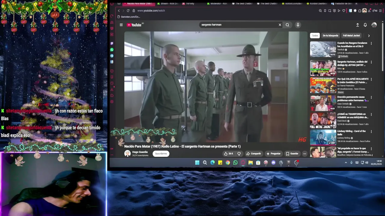Image resolution: width=385 pixels, height=216 pixels.
Task: Show more filter chips with the right chevron
Action: (369, 36)
